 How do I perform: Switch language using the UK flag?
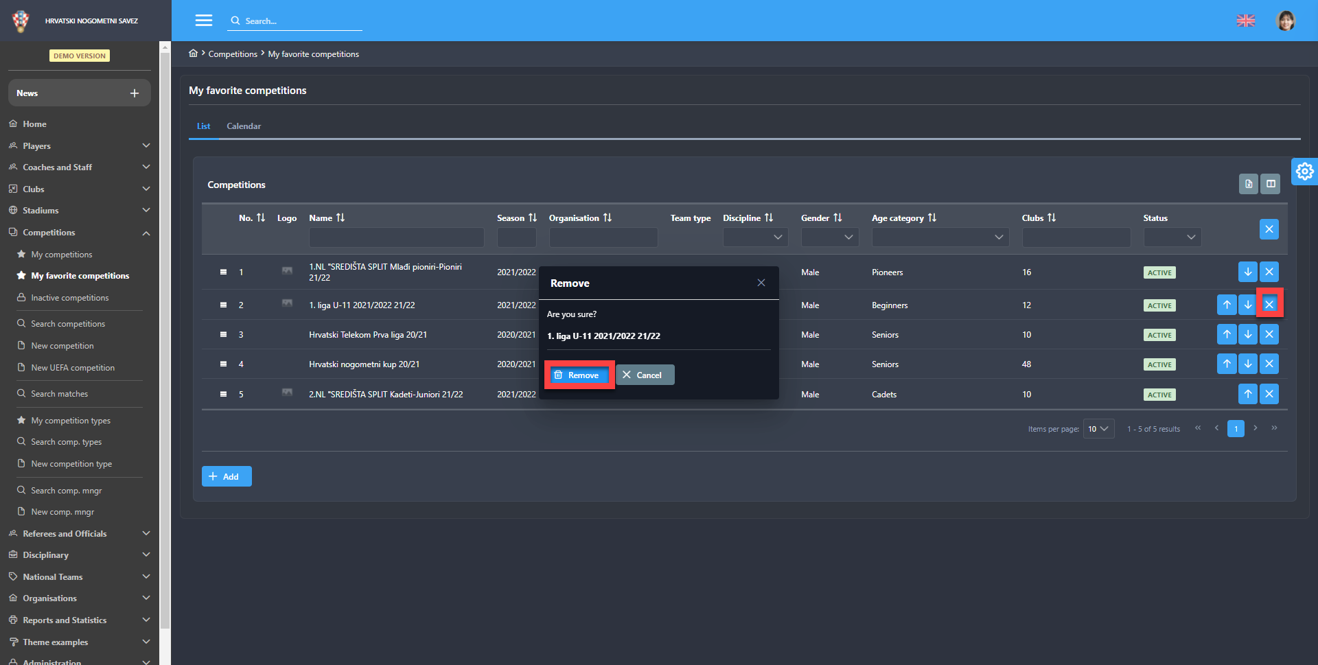1245,21
